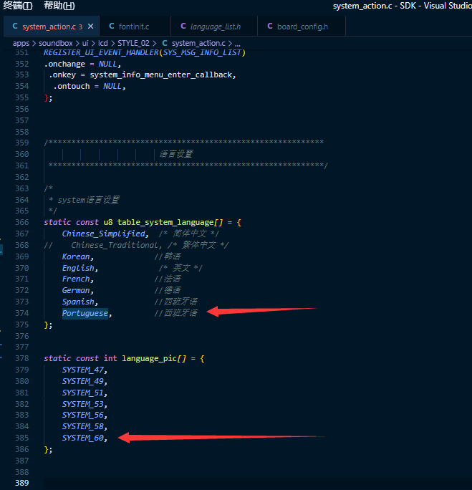Viewport: 472px width, 490px height.
Task: Click the French enum entry
Action: pos(76,279)
